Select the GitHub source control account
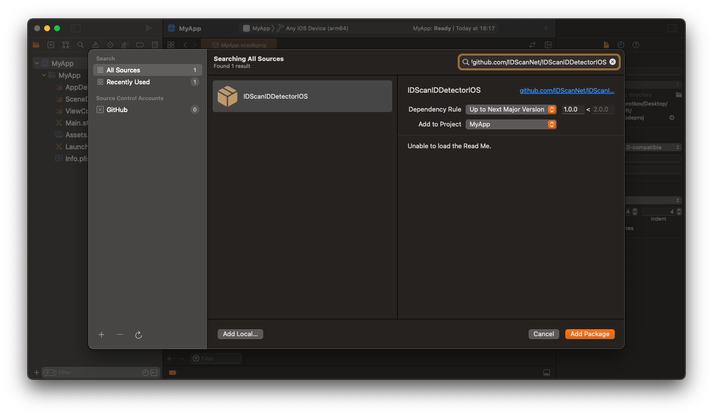This screenshot has width=713, height=416. click(x=148, y=110)
